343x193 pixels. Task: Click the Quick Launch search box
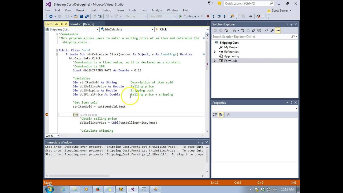(248, 3)
